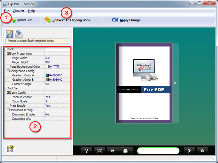
Task: Collapse the Download setting node
Action: click(x=8, y=110)
